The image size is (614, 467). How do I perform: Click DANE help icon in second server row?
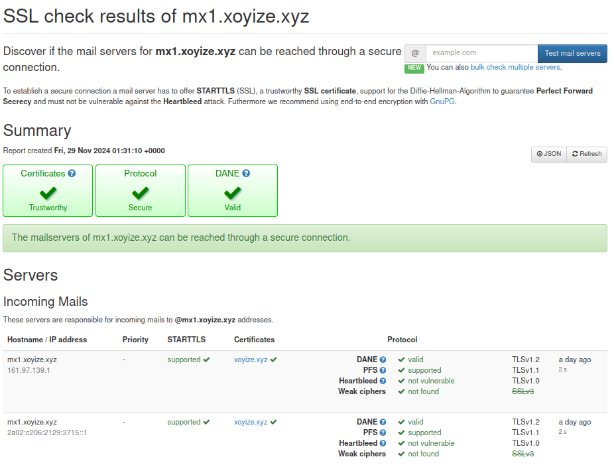pos(383,422)
